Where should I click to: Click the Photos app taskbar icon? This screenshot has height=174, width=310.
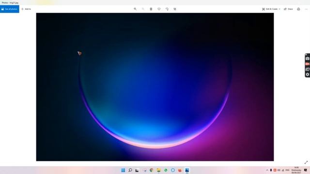point(187,170)
